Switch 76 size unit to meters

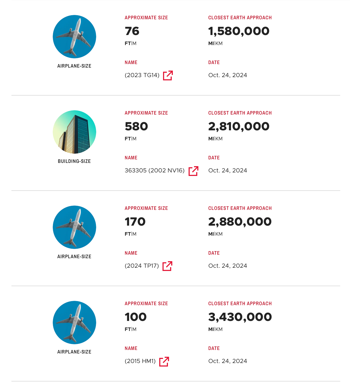(134, 43)
